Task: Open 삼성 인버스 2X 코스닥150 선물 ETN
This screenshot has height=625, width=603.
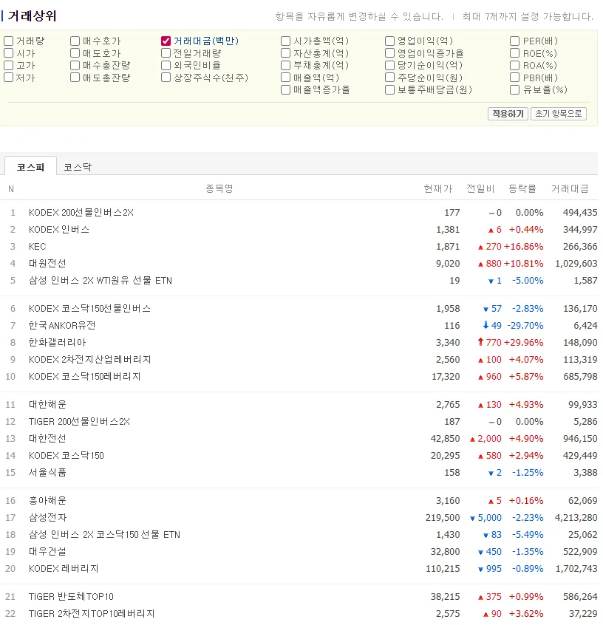Action: pos(104,535)
